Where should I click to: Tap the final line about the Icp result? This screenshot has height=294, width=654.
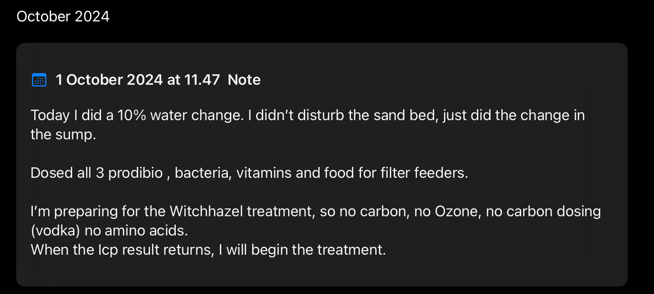point(208,250)
